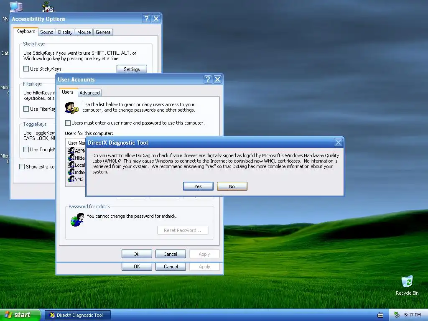Open the Display tab in Accessibility Options
Viewport: 428px width, 321px height.
point(65,32)
